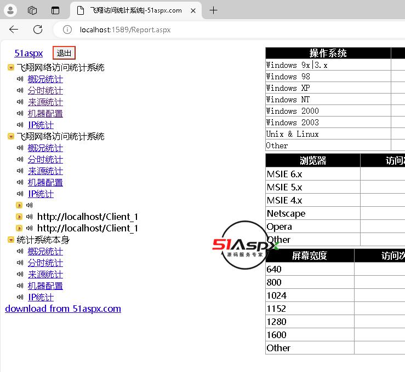Click the tab actions menu icon

point(55,10)
